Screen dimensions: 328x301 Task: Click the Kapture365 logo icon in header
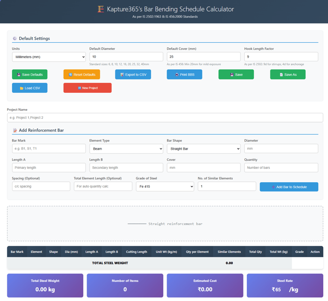pyautogui.click(x=101, y=9)
